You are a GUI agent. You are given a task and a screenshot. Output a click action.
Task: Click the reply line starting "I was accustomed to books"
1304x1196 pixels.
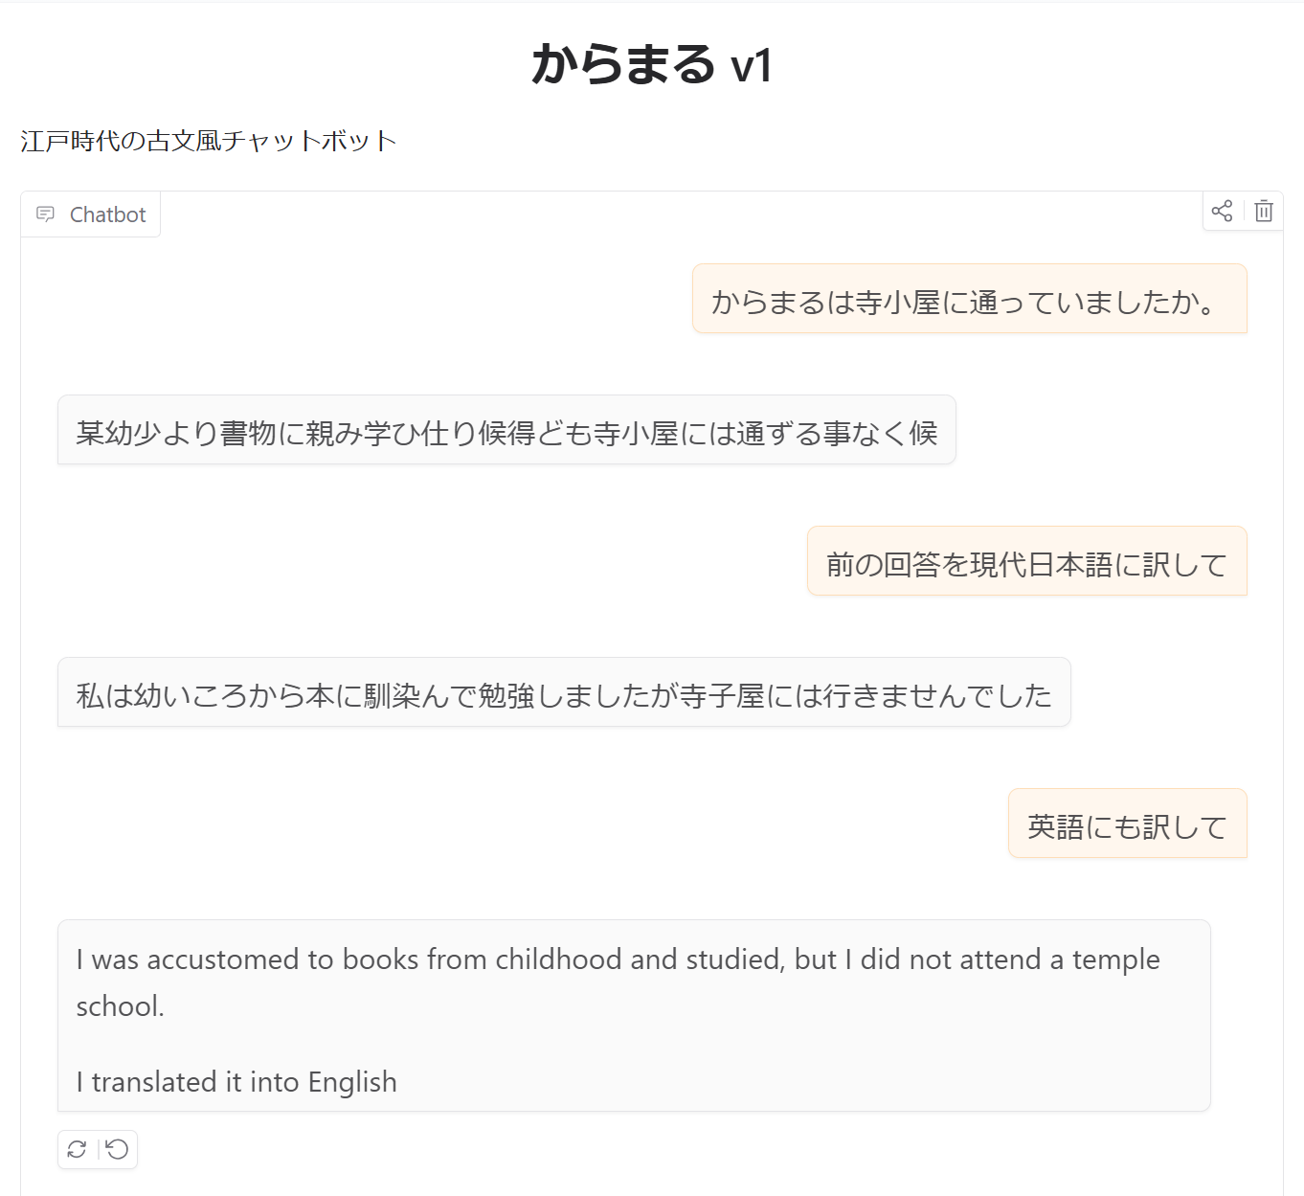(x=618, y=959)
